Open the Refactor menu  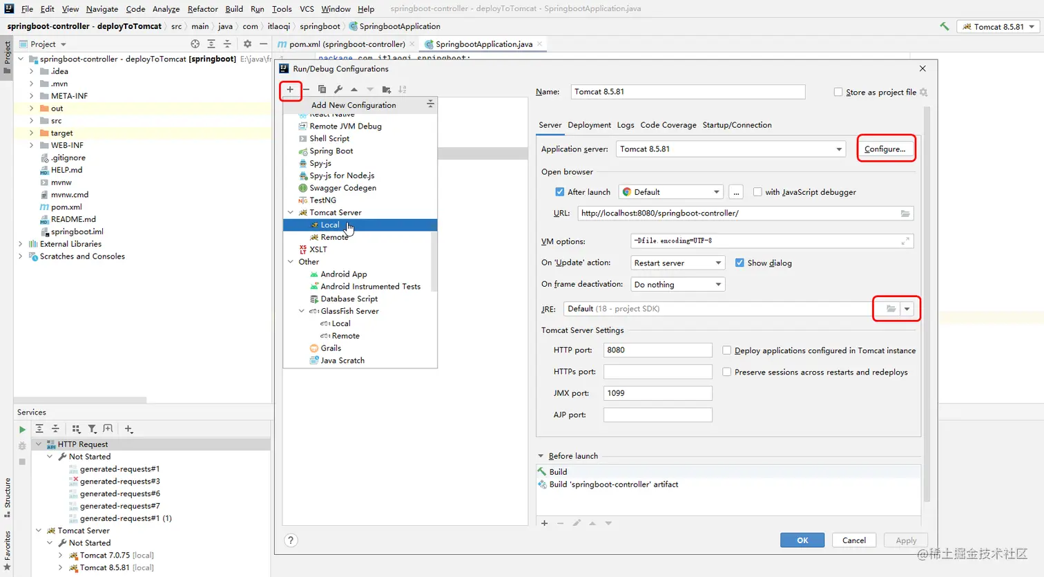(202, 9)
